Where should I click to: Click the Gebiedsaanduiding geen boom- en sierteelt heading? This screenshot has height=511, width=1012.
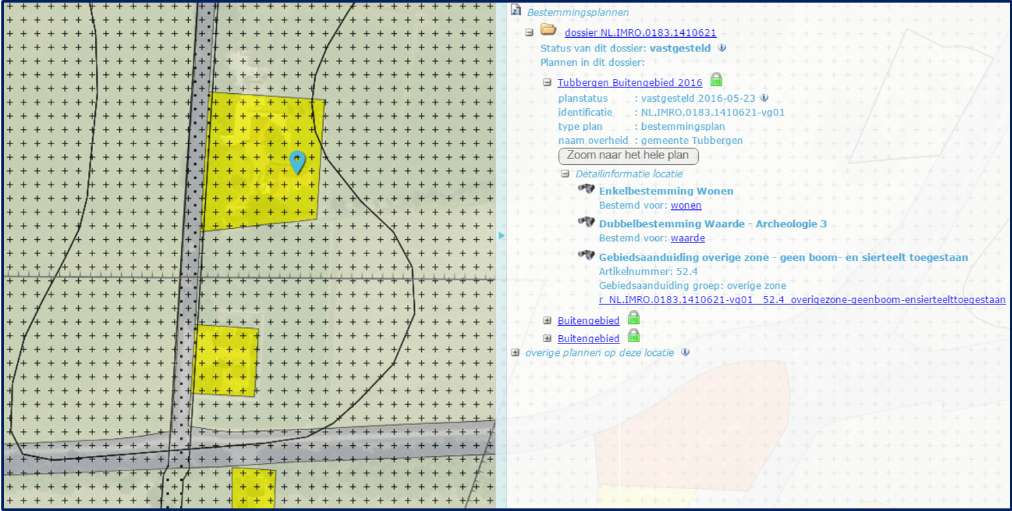coord(783,257)
